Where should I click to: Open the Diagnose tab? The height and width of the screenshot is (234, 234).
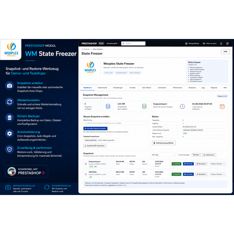point(214,88)
